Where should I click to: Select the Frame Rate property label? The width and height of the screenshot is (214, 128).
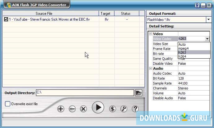pos(162,49)
